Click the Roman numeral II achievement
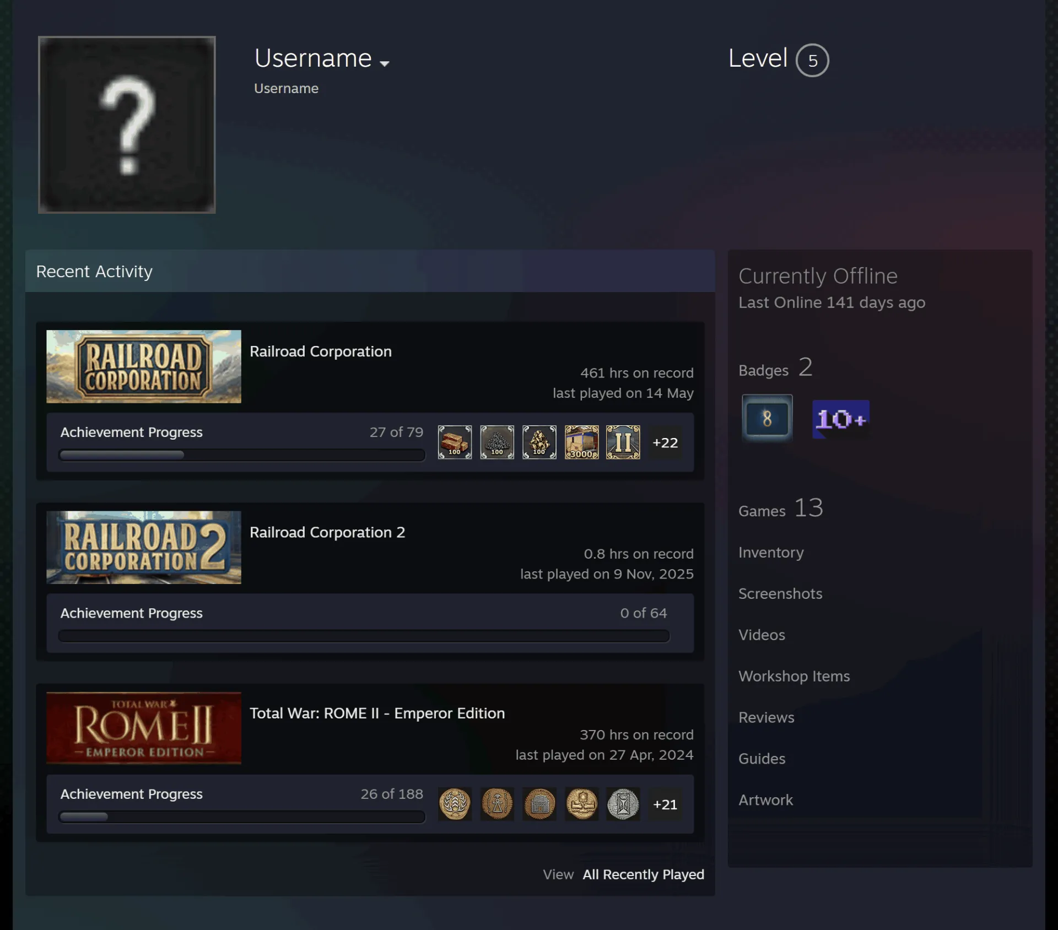Viewport: 1058px width, 930px height. (623, 442)
